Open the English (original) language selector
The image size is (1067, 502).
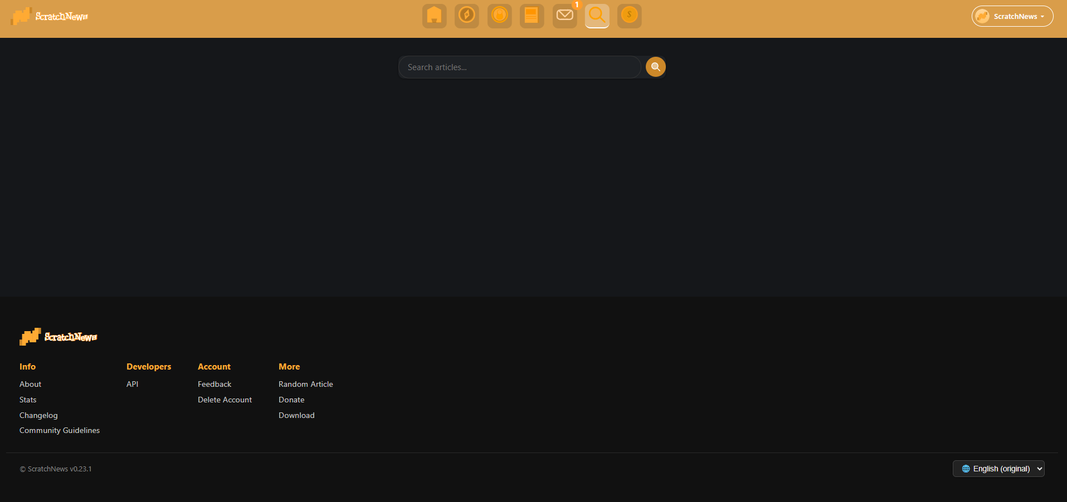point(998,469)
